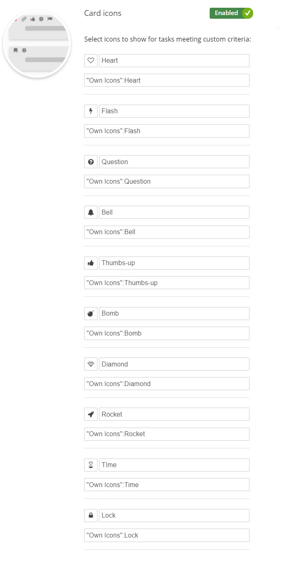
Task: Click the Own Icons Flash criteria field
Action: (x=167, y=131)
